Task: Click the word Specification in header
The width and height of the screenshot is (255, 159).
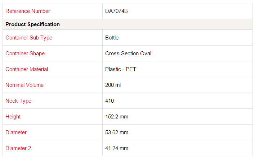Action: (44, 24)
